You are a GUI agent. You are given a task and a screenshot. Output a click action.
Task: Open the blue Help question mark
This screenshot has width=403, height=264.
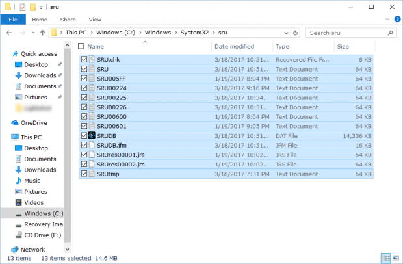(397, 20)
